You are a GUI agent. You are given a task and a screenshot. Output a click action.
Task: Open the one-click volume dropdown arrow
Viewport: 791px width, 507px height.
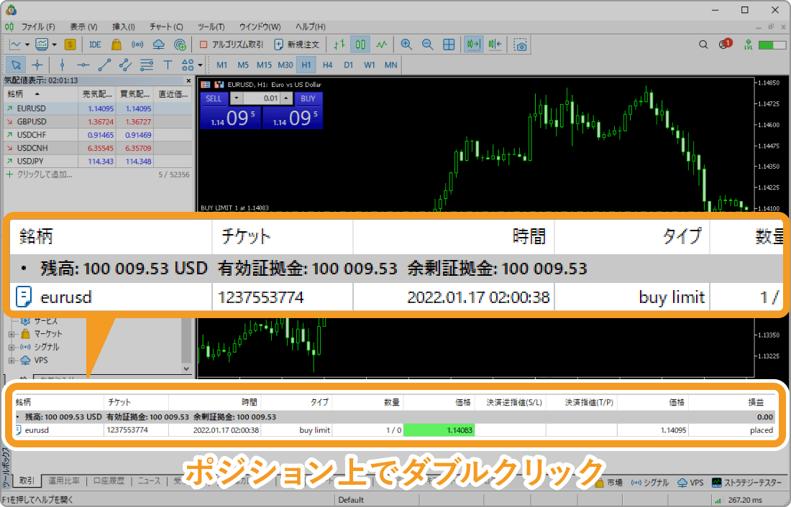coord(237,98)
